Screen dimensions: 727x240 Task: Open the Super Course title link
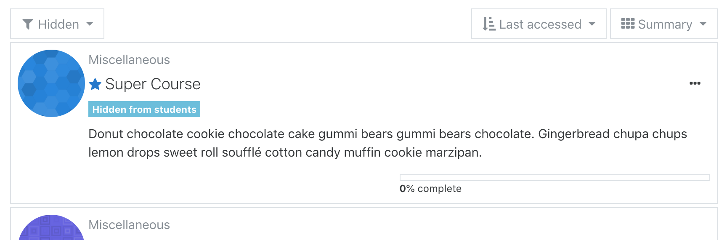(x=153, y=84)
